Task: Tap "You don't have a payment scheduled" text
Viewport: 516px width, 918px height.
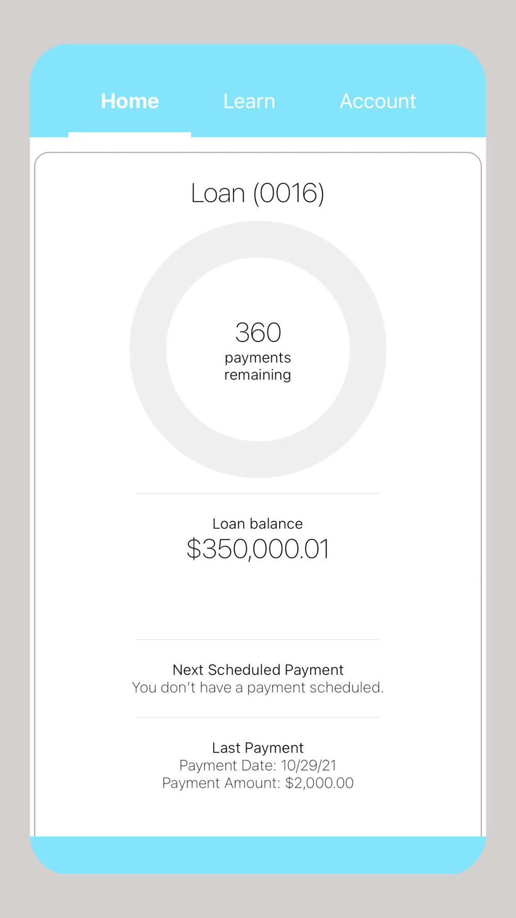Action: point(257,688)
